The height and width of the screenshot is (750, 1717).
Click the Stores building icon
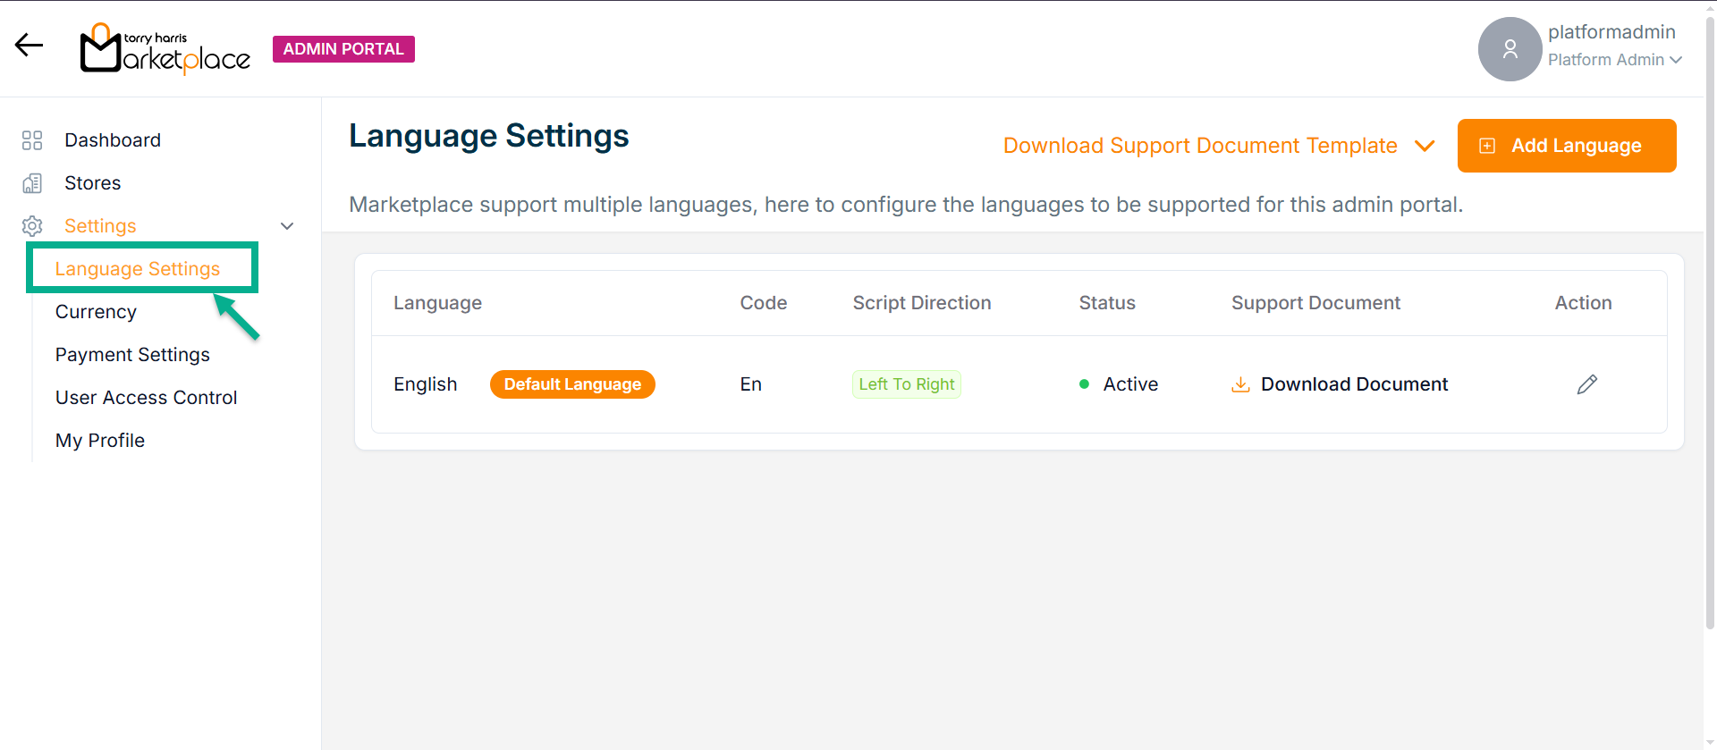[32, 183]
